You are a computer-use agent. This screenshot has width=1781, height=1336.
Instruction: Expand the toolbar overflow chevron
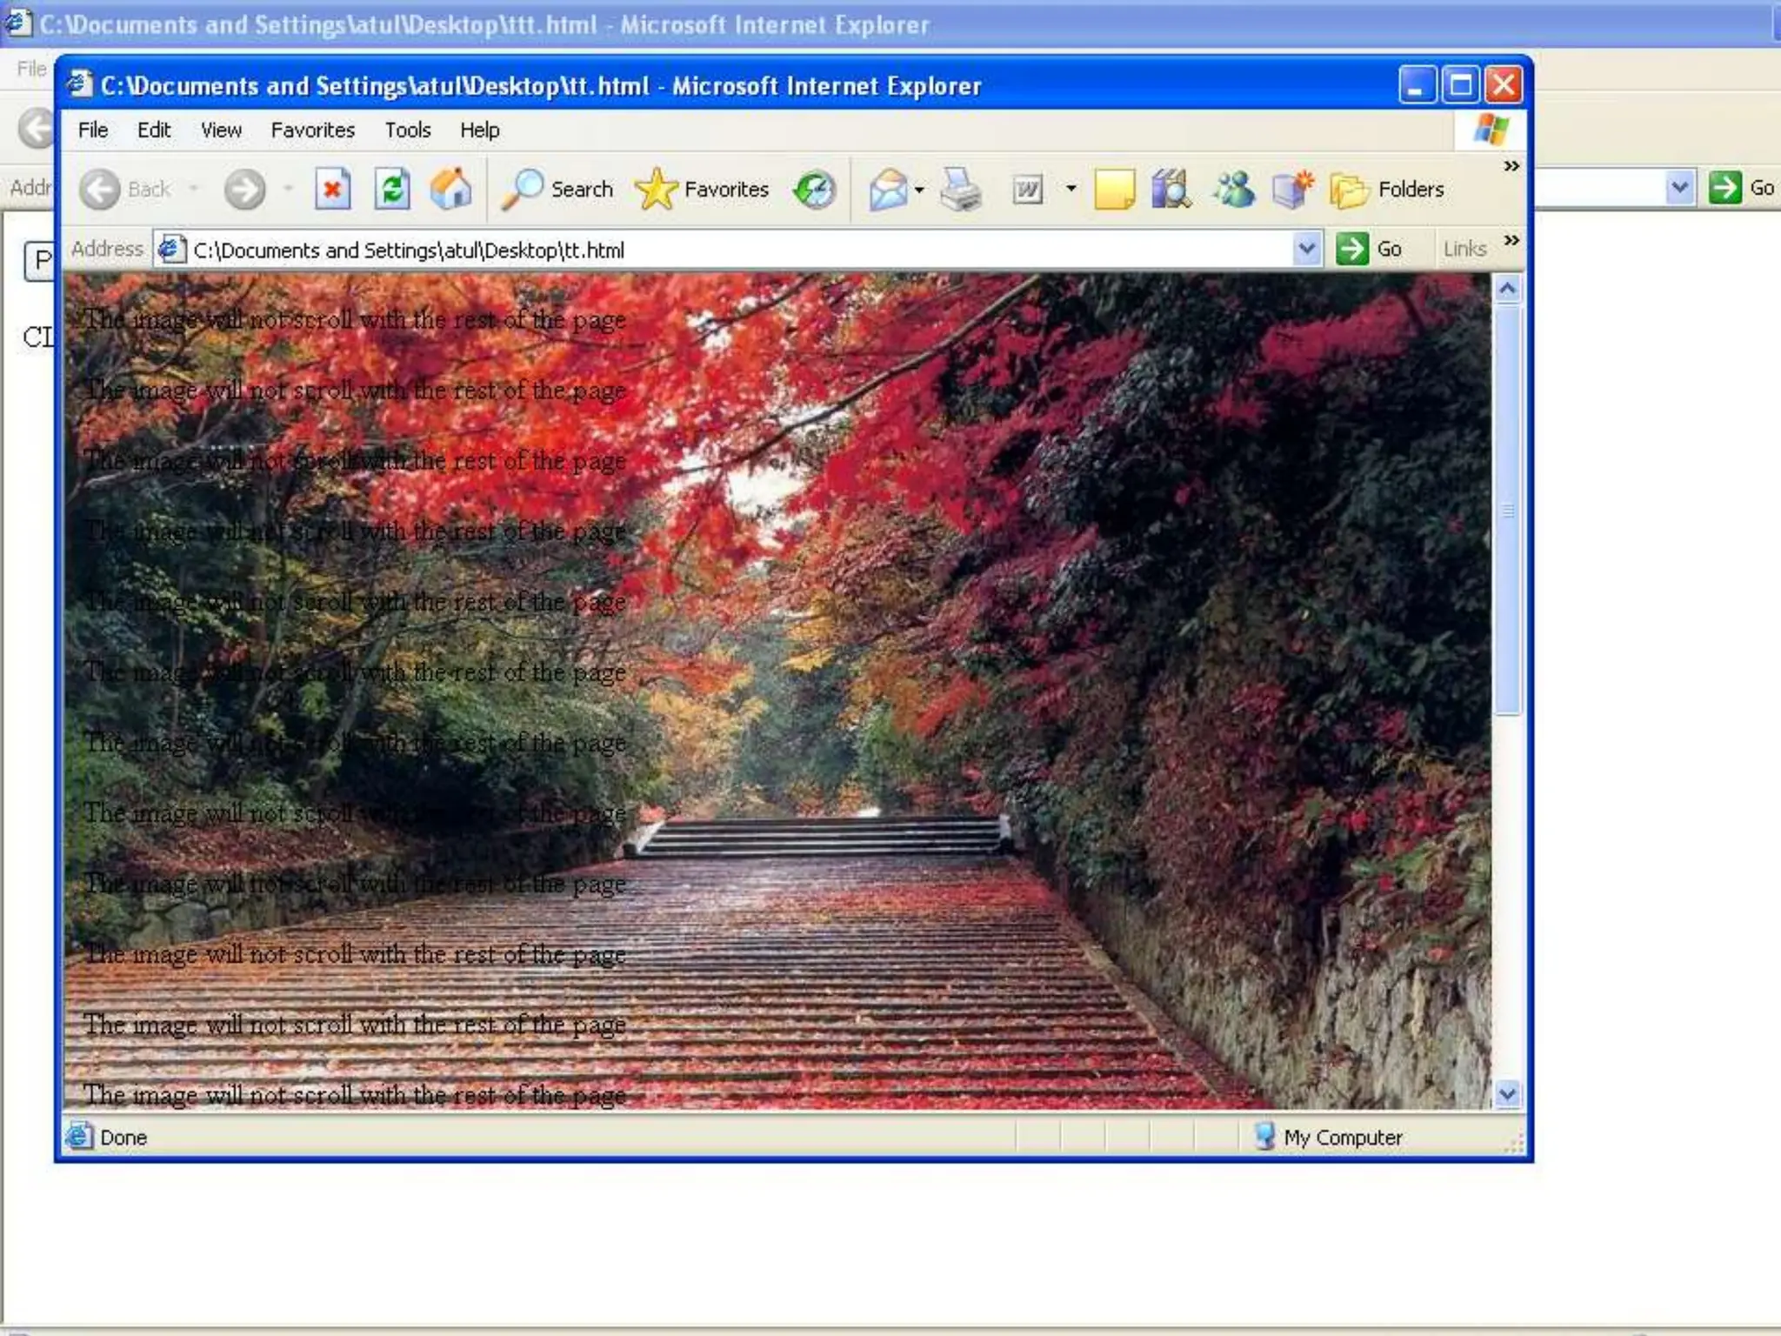click(x=1511, y=166)
